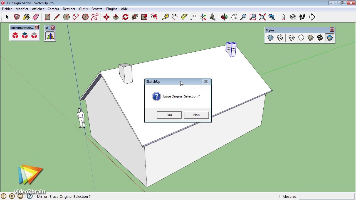
Task: Click the Mesures value input box
Action: pyautogui.click(x=327, y=196)
